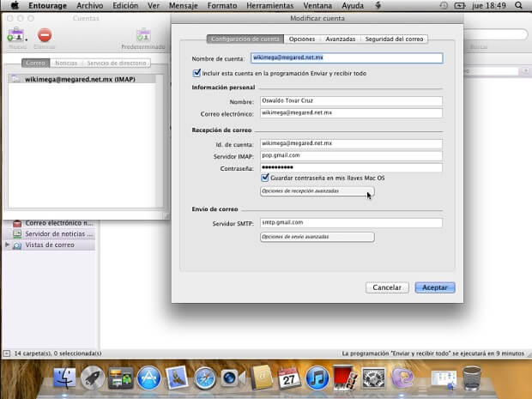The image size is (532, 399).
Task: Open the Archivo menu
Action: tap(90, 5)
